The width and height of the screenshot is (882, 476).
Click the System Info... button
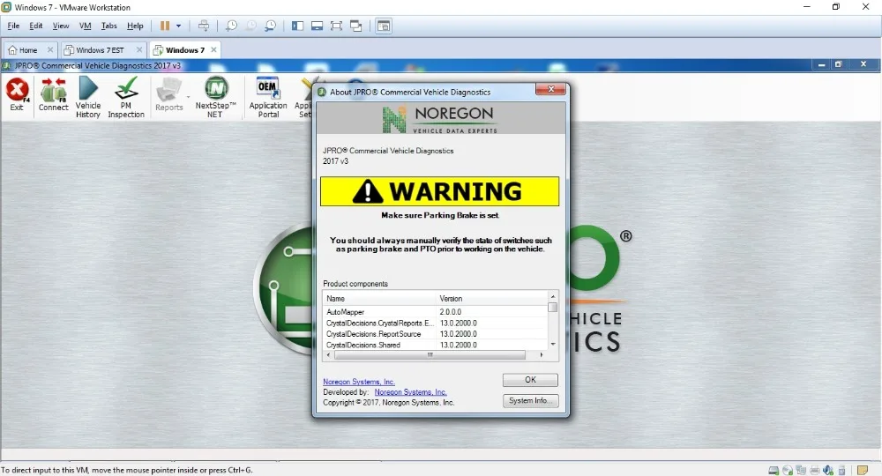click(530, 400)
